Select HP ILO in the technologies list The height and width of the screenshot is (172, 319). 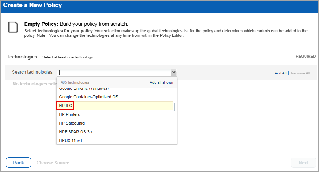[x=66, y=106]
